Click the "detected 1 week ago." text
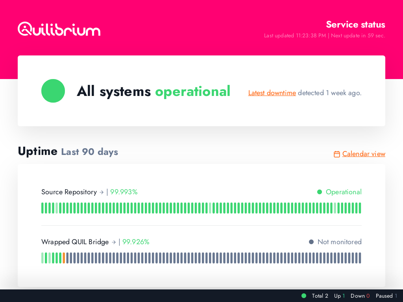 [330, 93]
